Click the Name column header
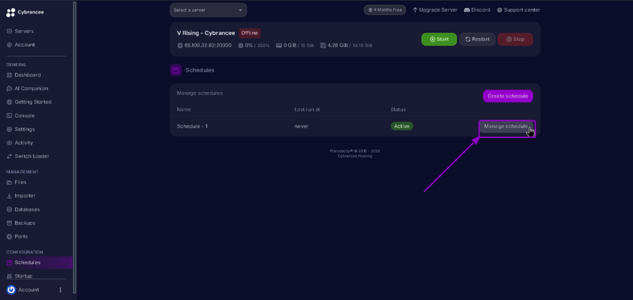The width and height of the screenshot is (633, 300). tap(184, 110)
